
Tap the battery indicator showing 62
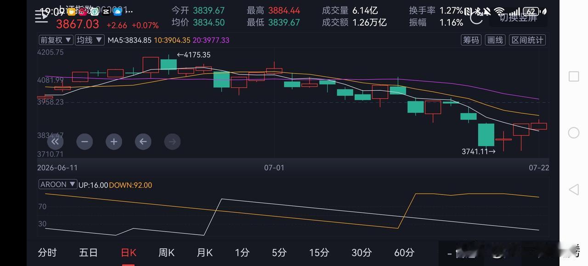tap(532, 11)
